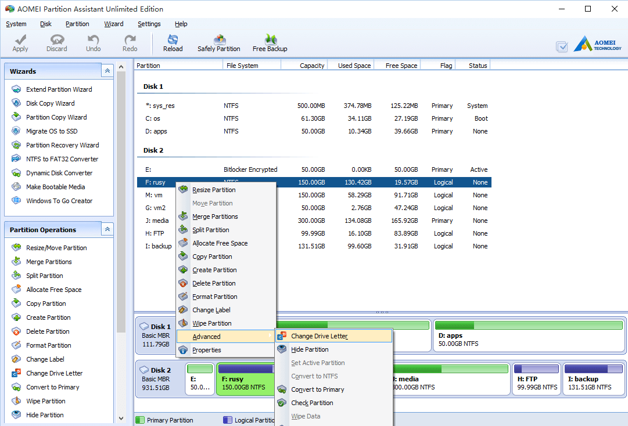Select Allocate Free Space in sidebar
Image resolution: width=628 pixels, height=426 pixels.
[x=53, y=290]
